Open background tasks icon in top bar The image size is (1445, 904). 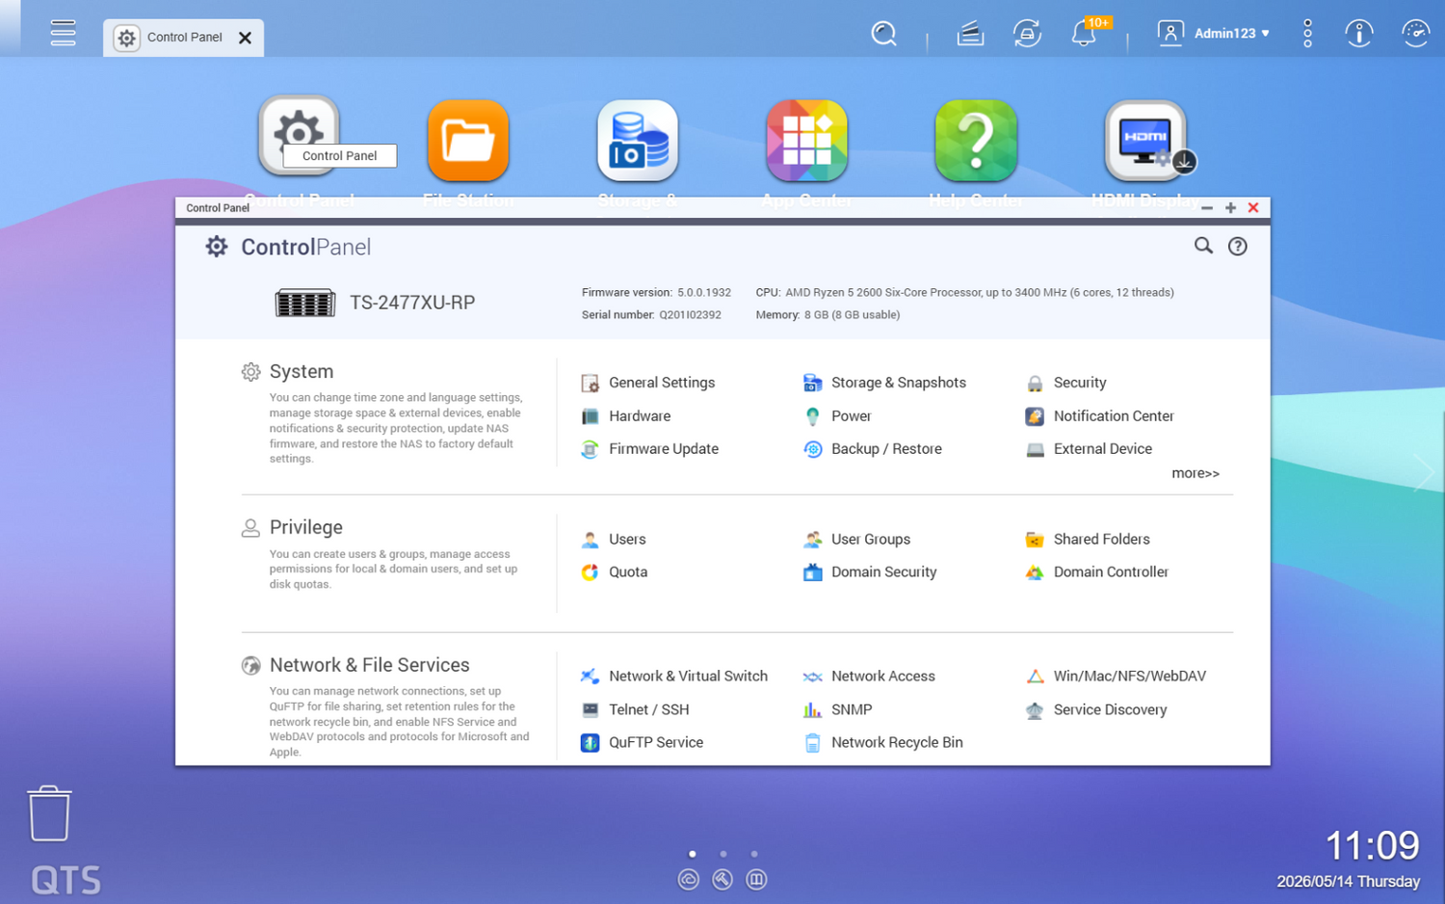(1027, 34)
